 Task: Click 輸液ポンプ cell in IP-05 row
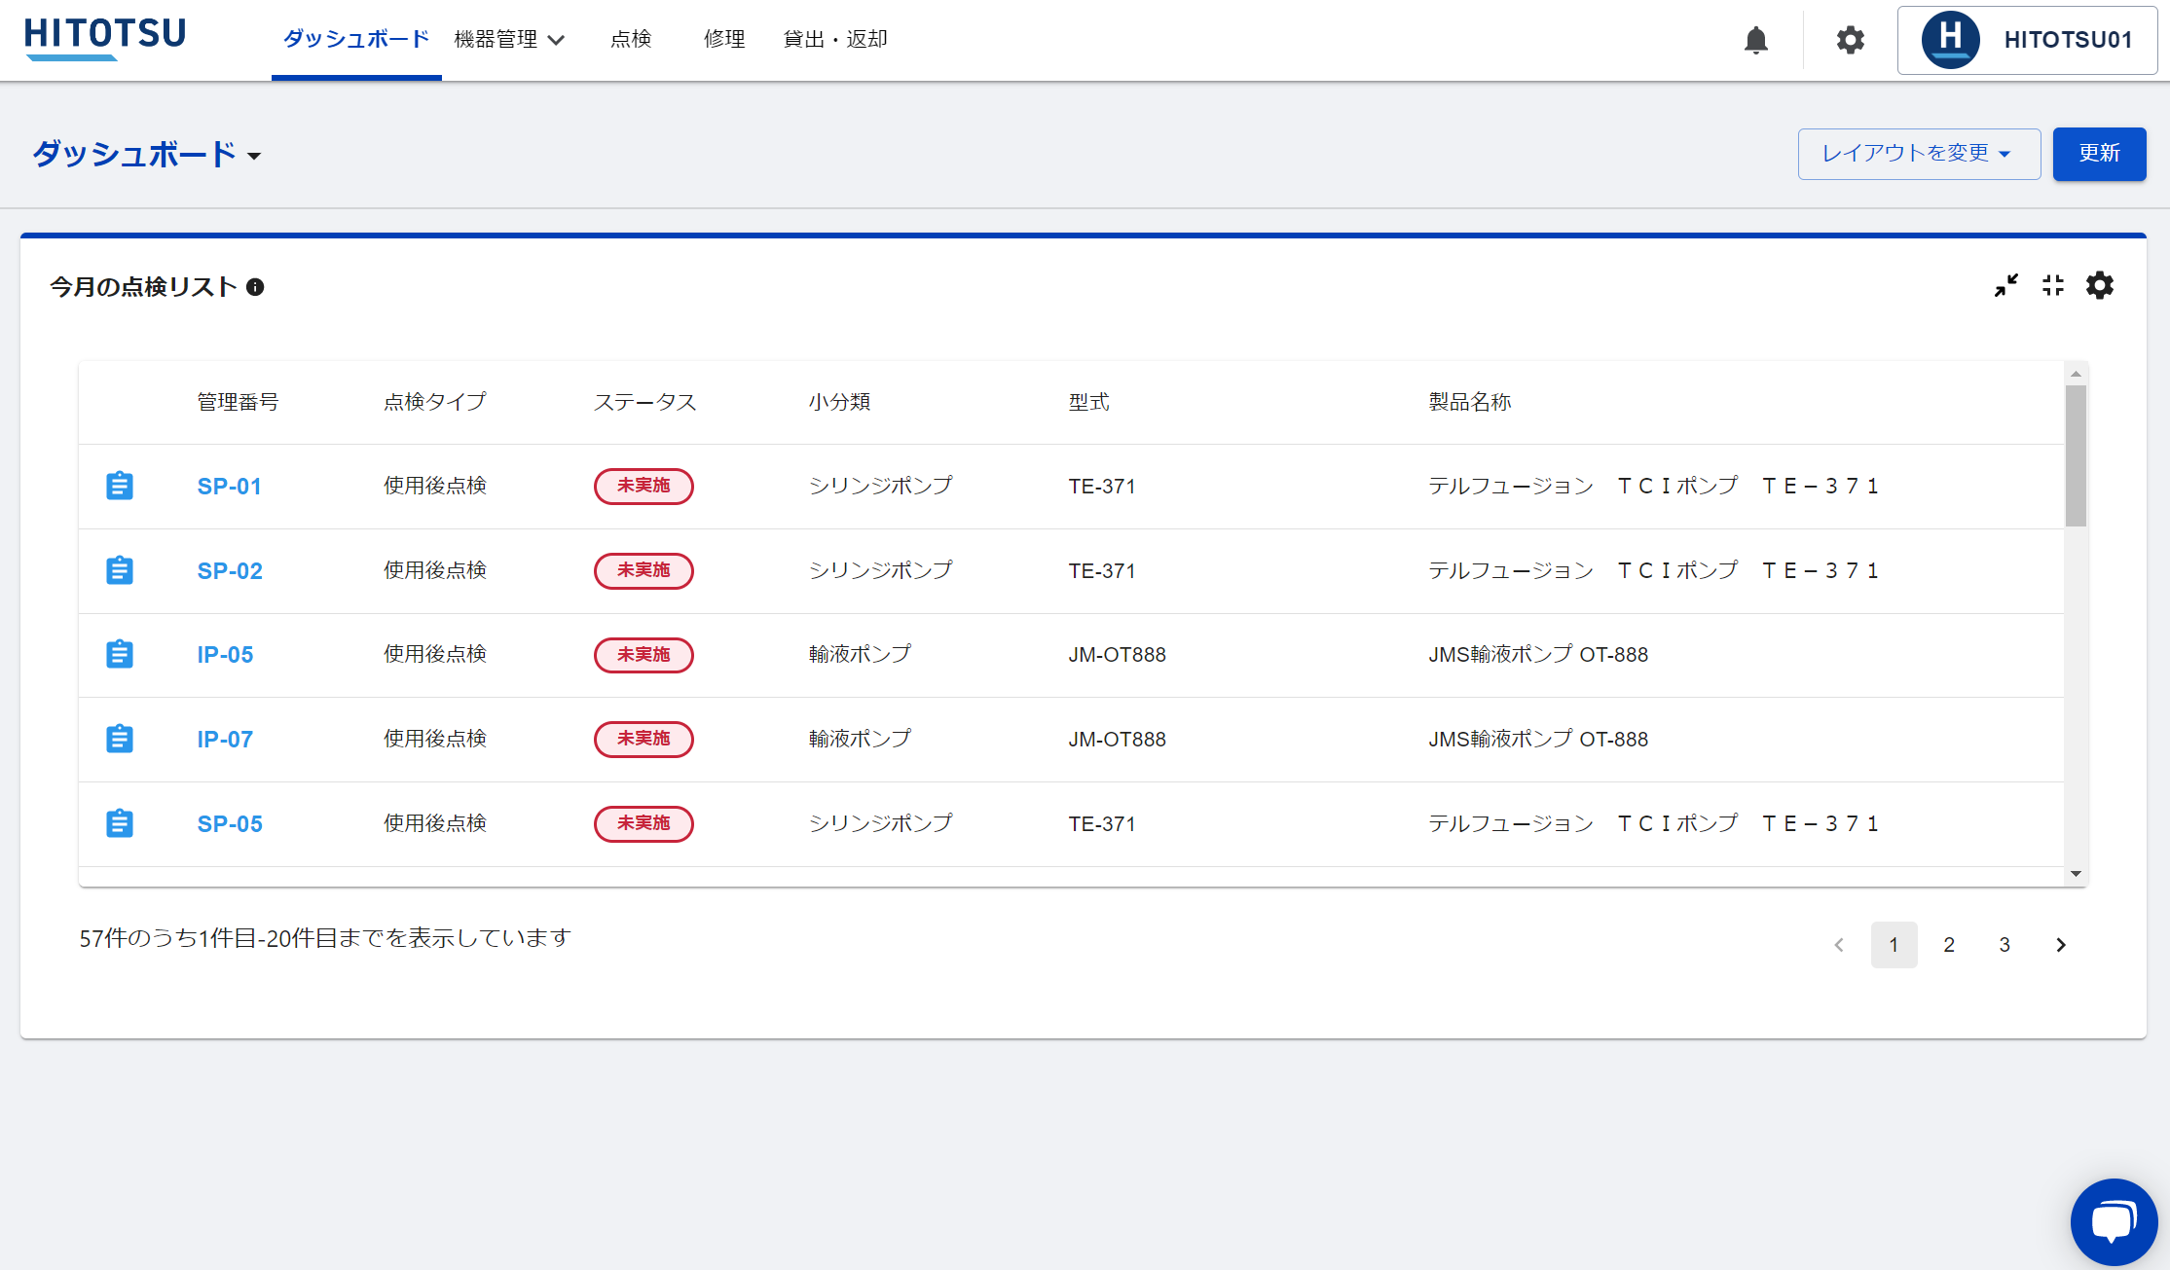tap(860, 654)
